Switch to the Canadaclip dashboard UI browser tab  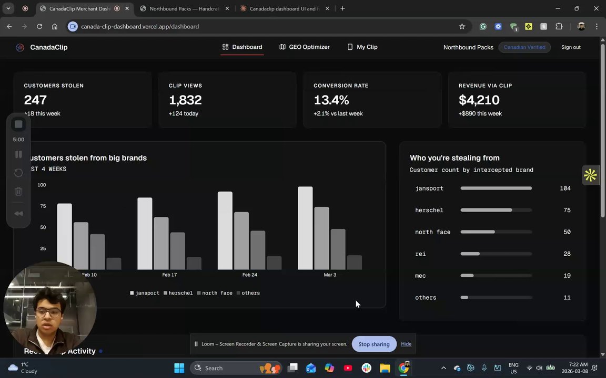[284, 8]
